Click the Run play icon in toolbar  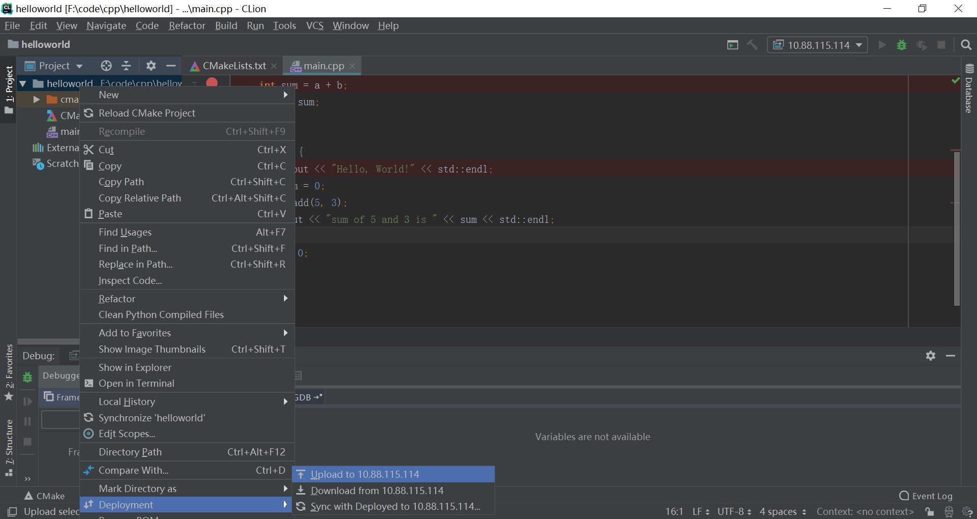[882, 45]
